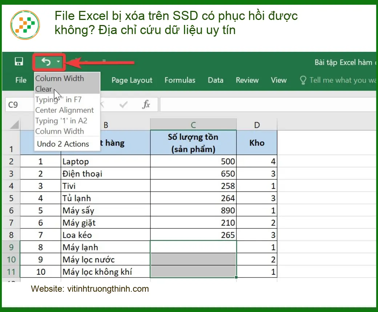Open the Page Layout tab
Viewport: 378px width, 312px height.
132,80
